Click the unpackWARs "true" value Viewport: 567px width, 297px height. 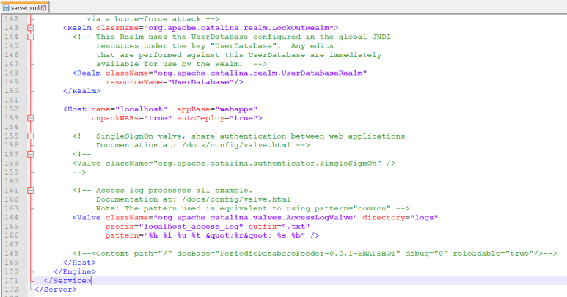(158, 118)
